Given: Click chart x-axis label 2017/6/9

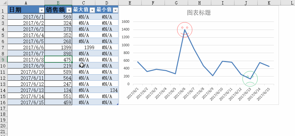Looking at the screenshot, I should (207, 93).
